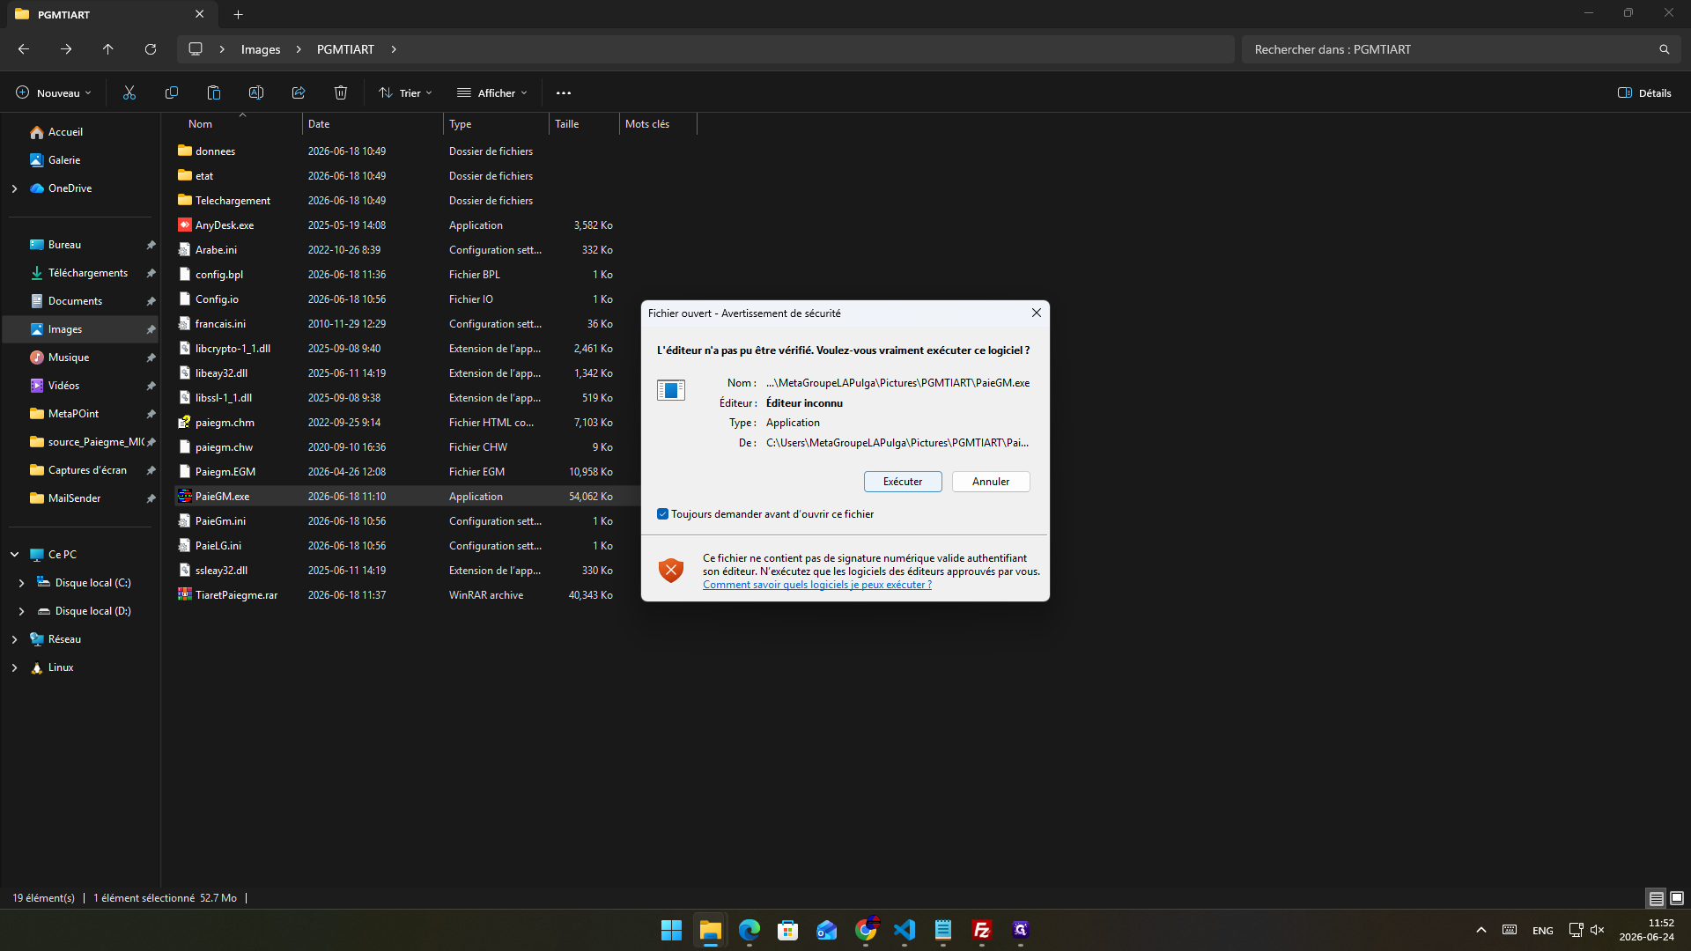Go forward with the right arrow
The image size is (1691, 951).
tap(66, 49)
